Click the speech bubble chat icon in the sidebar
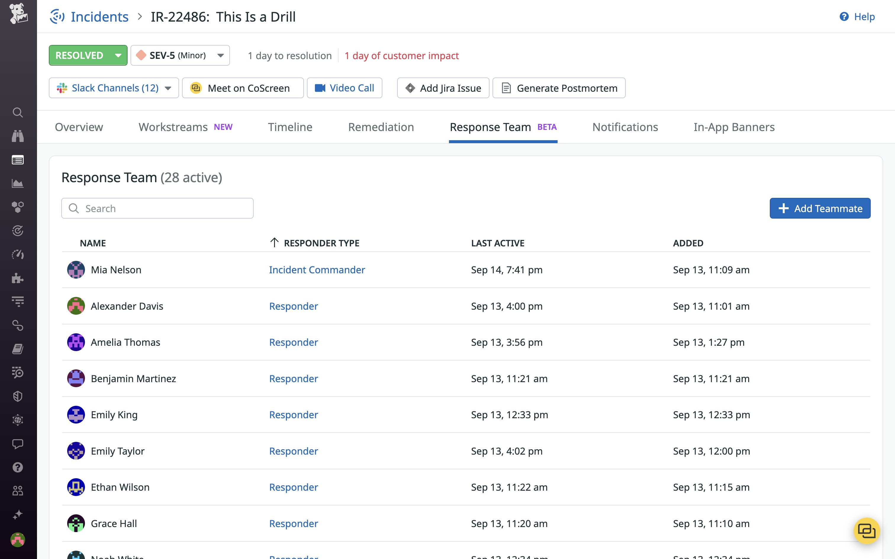The width and height of the screenshot is (895, 559). click(x=17, y=444)
